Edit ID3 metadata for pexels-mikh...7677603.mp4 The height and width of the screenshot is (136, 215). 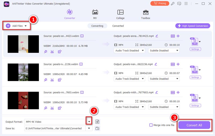click(x=173, y=93)
